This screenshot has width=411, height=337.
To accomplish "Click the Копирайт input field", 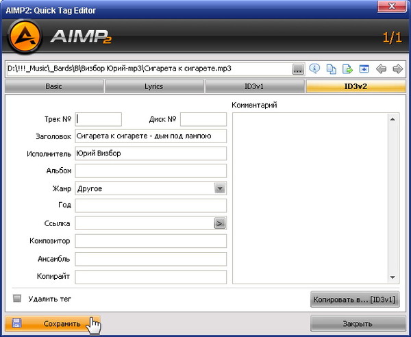I will [x=151, y=277].
